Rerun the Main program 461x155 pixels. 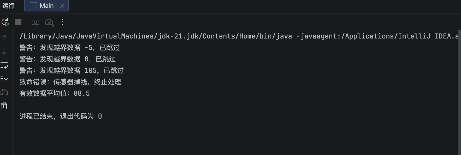5,22
